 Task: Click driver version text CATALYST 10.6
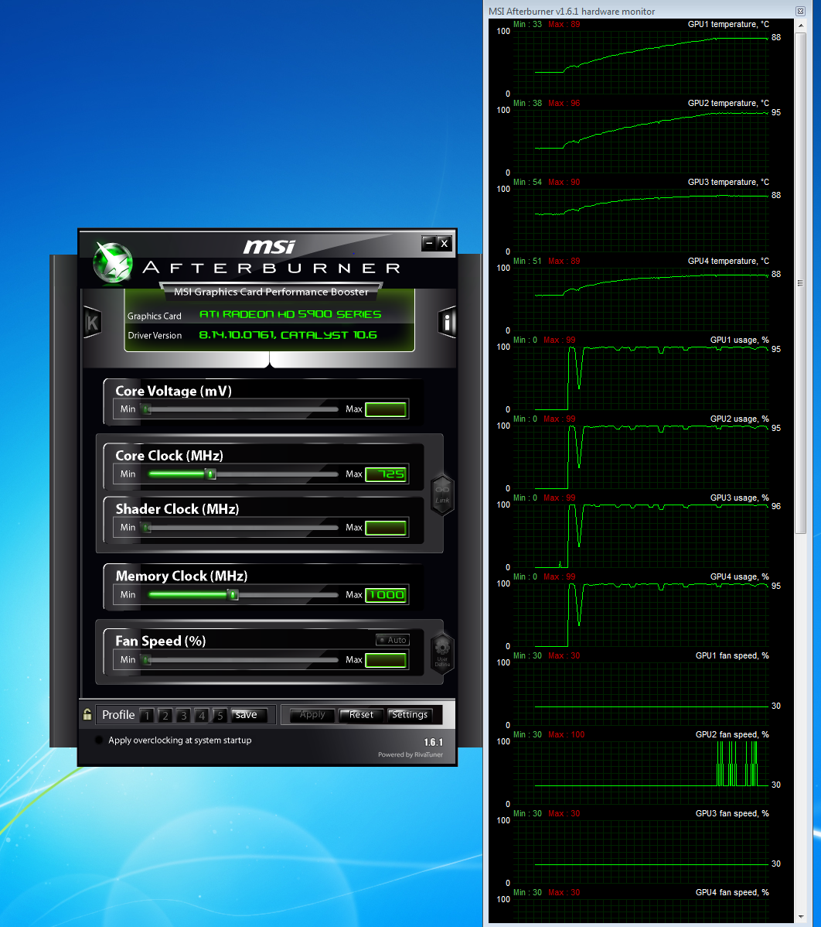tap(329, 334)
